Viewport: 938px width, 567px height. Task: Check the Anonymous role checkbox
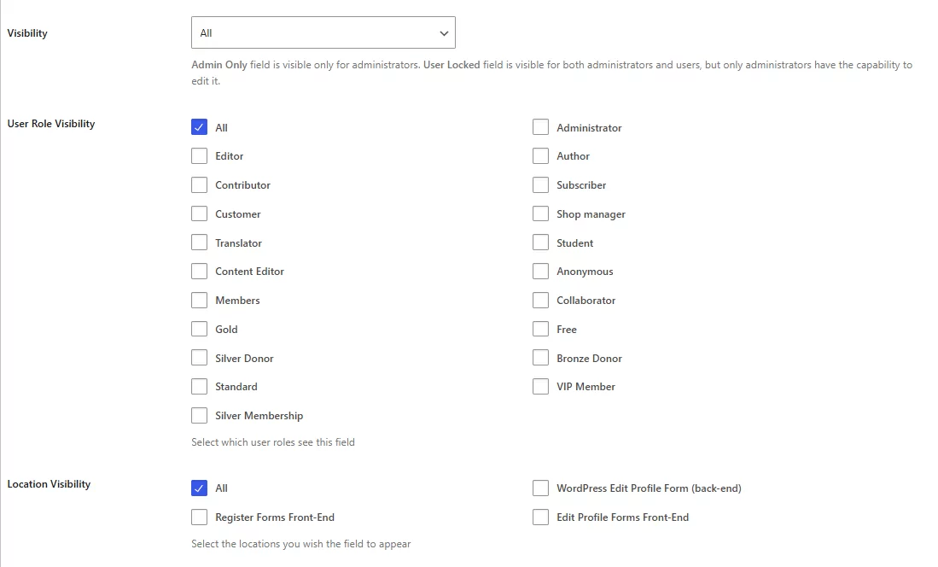[x=540, y=271]
